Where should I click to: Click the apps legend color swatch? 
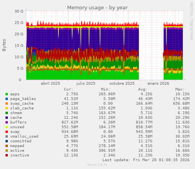pyautogui.click(x=7, y=94)
